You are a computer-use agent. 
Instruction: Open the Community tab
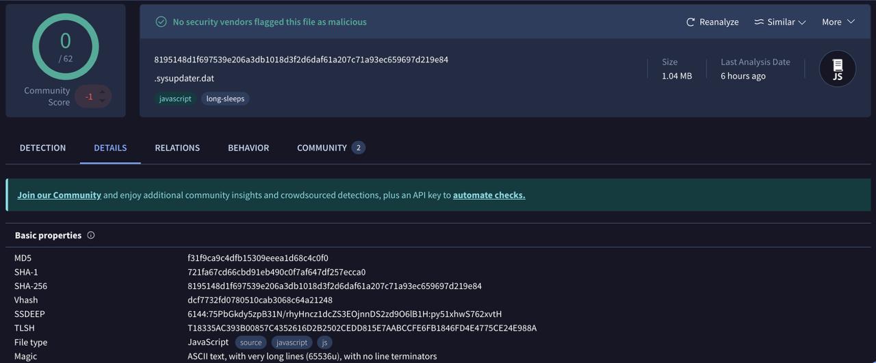point(331,148)
